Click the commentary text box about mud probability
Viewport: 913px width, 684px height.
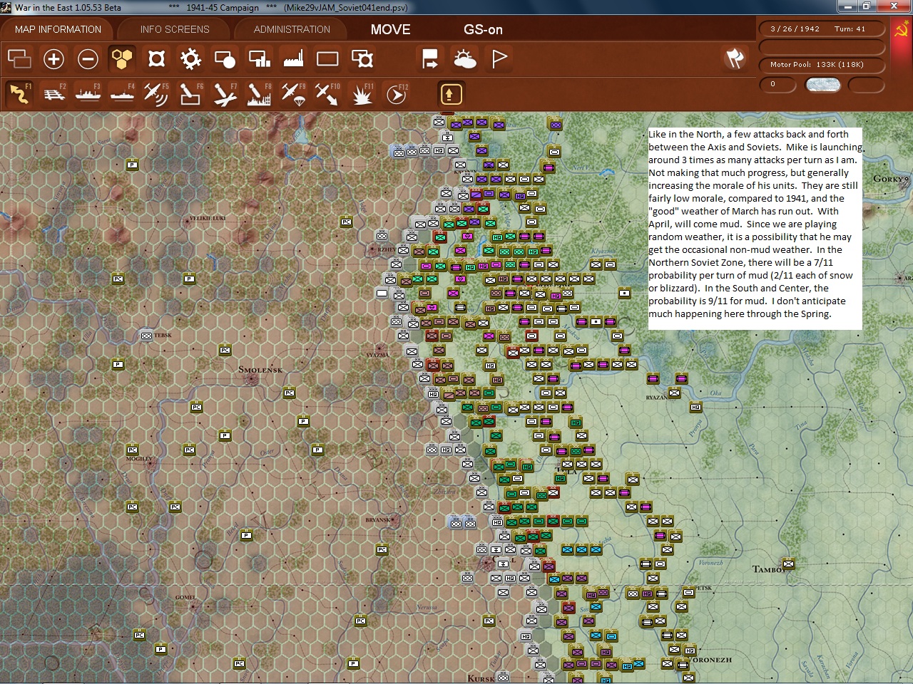(755, 228)
